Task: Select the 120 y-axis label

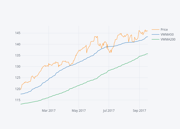Action: point(17,89)
